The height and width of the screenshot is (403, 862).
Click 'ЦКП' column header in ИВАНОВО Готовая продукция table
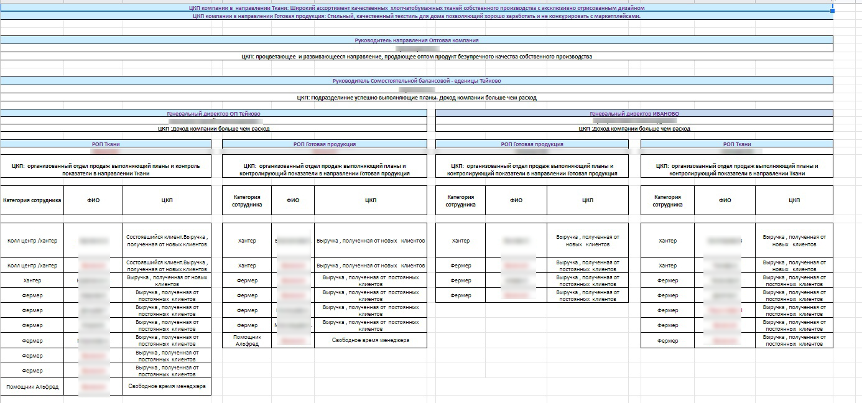pyautogui.click(x=588, y=200)
